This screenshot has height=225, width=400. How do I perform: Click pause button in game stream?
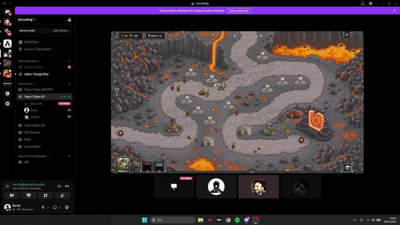tap(347, 35)
